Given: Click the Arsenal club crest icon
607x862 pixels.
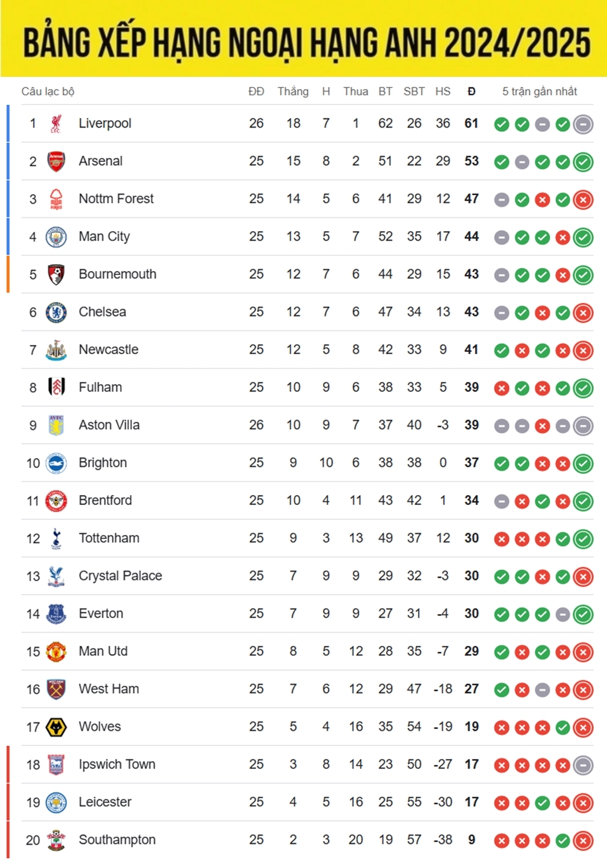Looking at the screenshot, I should coord(56,161).
